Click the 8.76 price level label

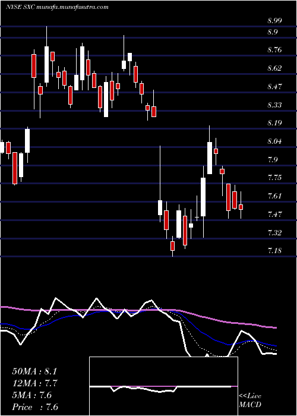[x=274, y=50]
